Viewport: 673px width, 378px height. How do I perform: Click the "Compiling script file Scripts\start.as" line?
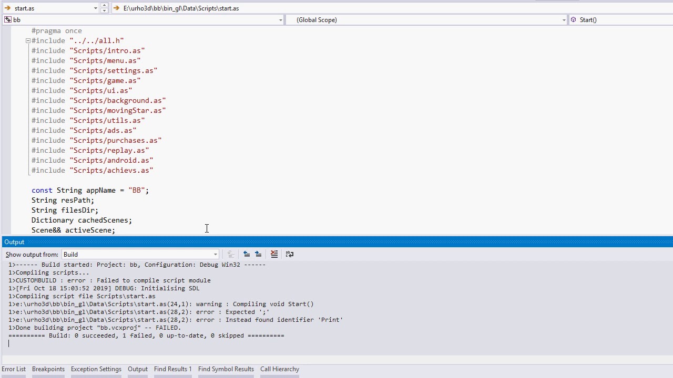(x=81, y=296)
